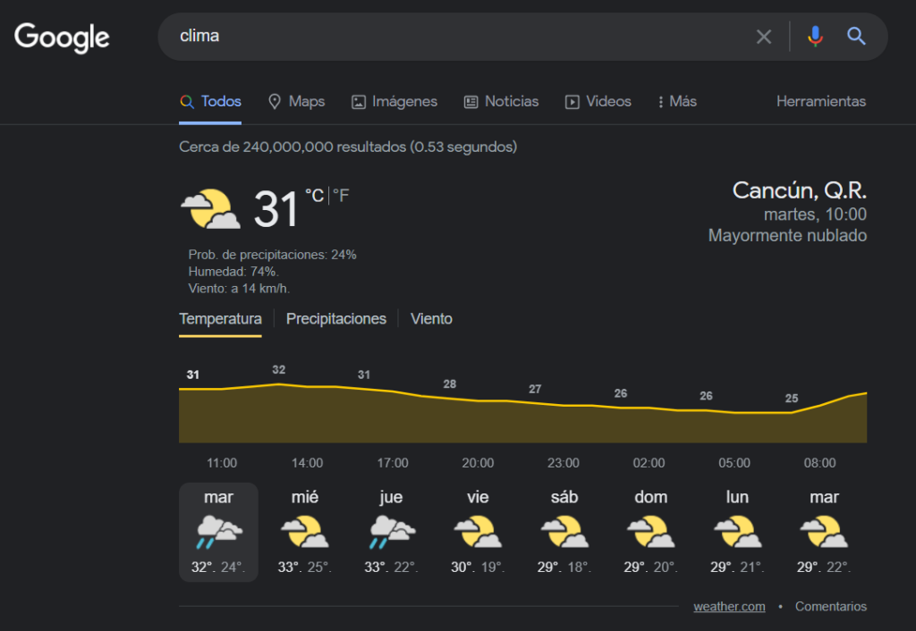This screenshot has width=916, height=631.
Task: Select the Todos results tab
Action: [211, 102]
